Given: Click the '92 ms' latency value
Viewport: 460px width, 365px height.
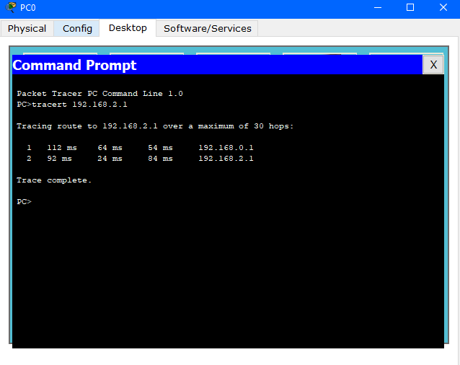Looking at the screenshot, I should coord(59,159).
